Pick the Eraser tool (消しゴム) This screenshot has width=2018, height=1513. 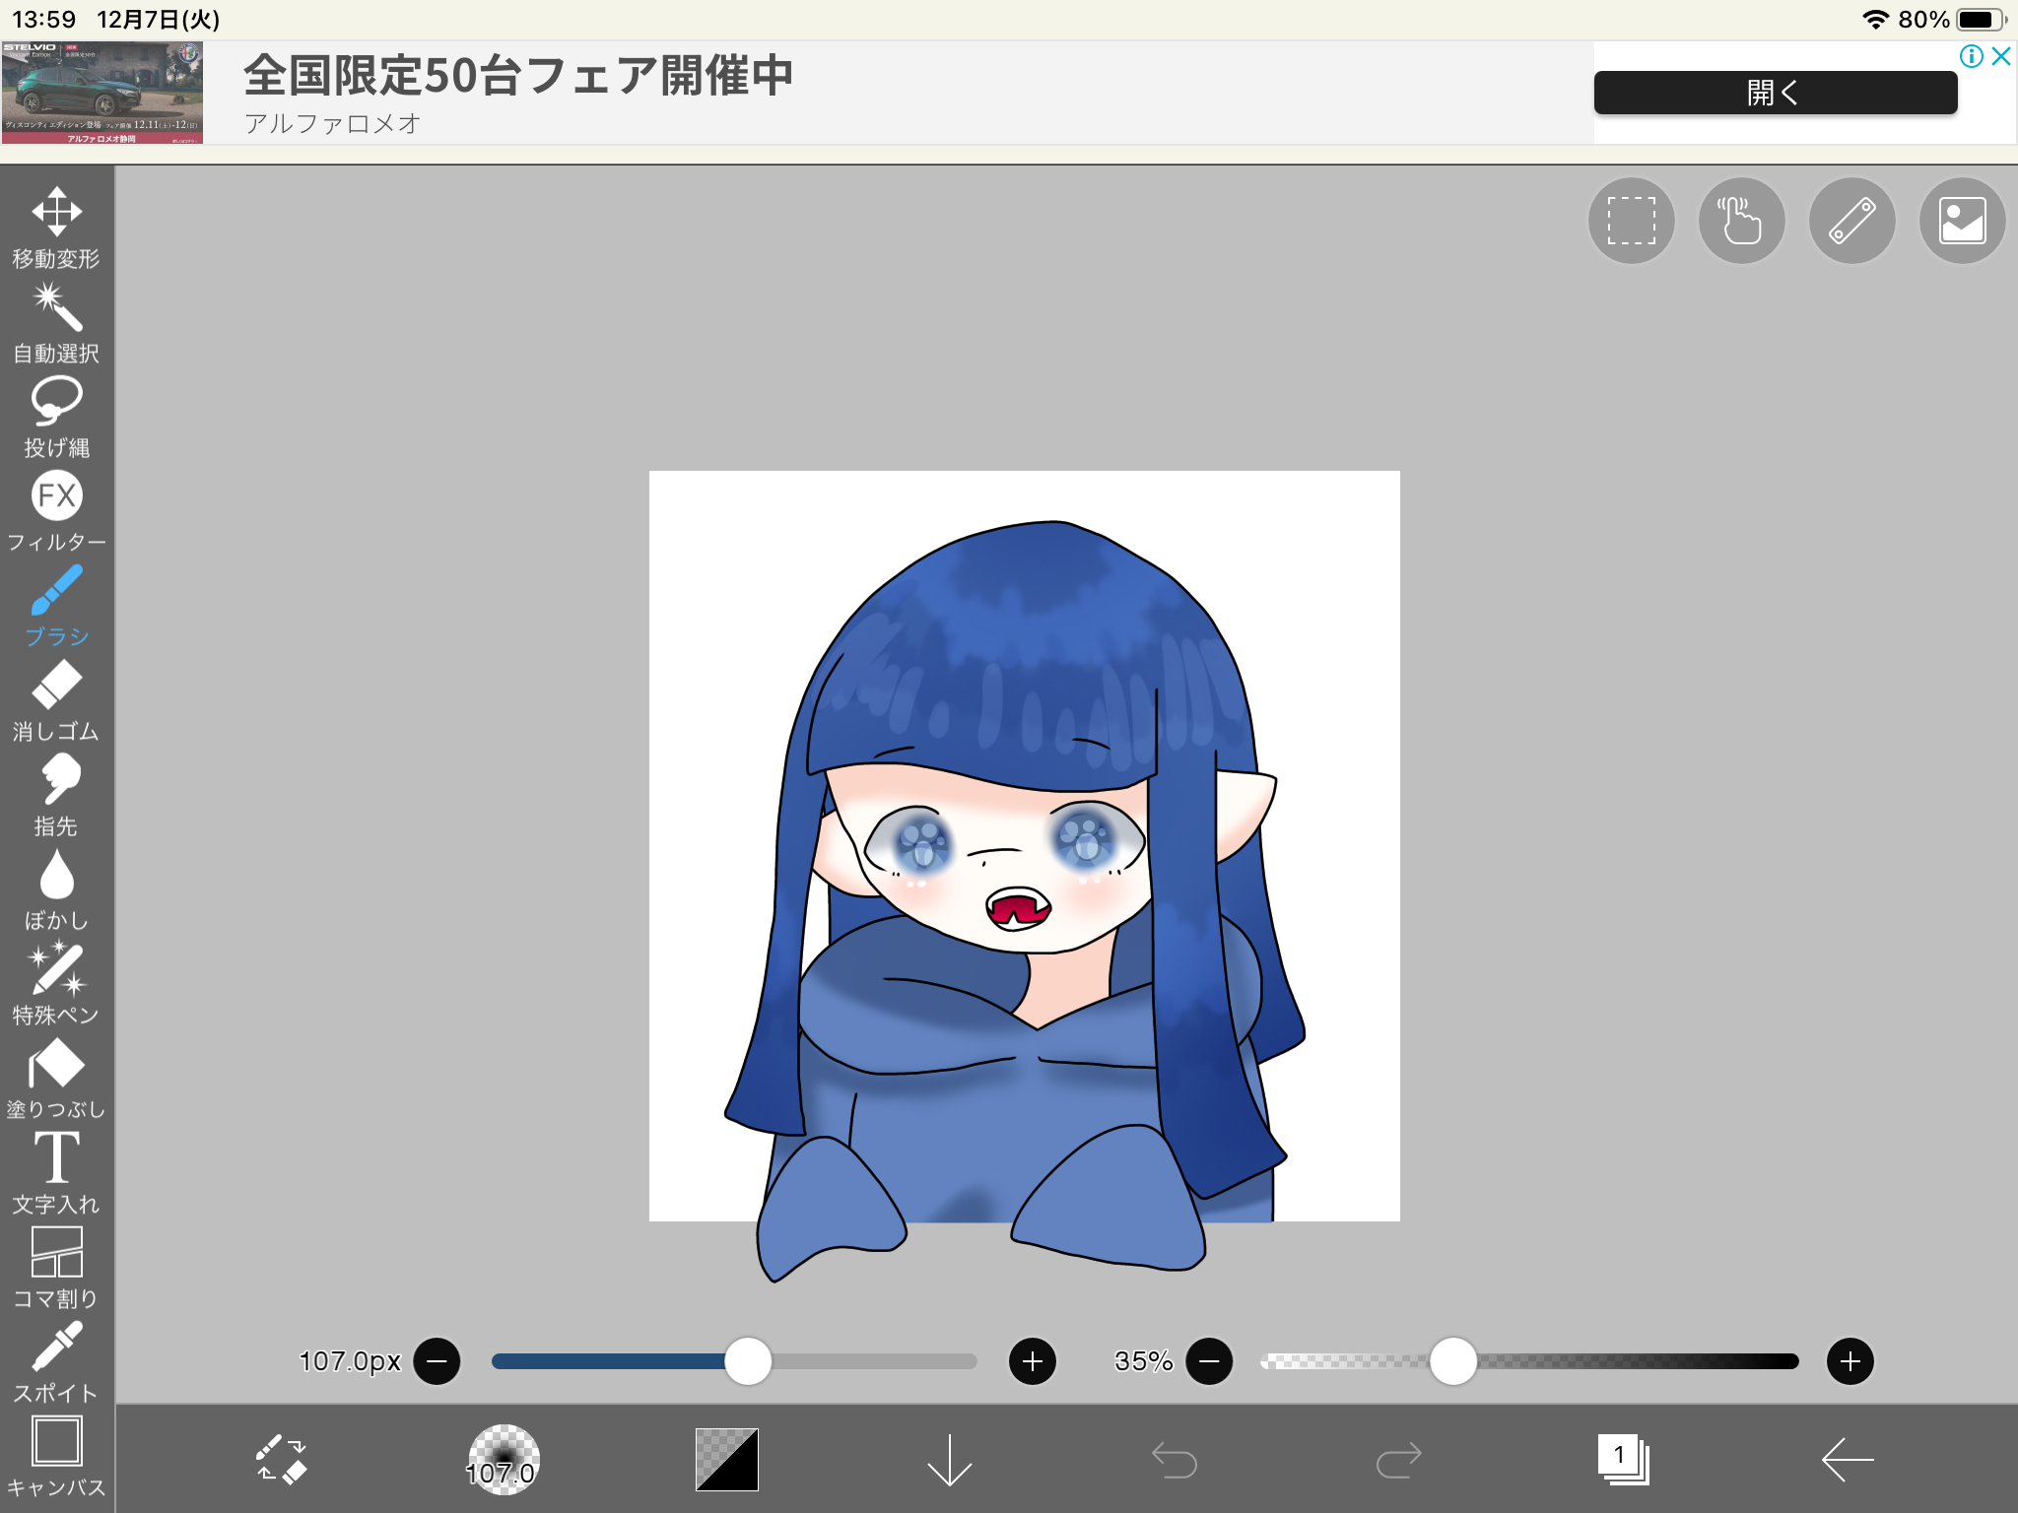56,699
